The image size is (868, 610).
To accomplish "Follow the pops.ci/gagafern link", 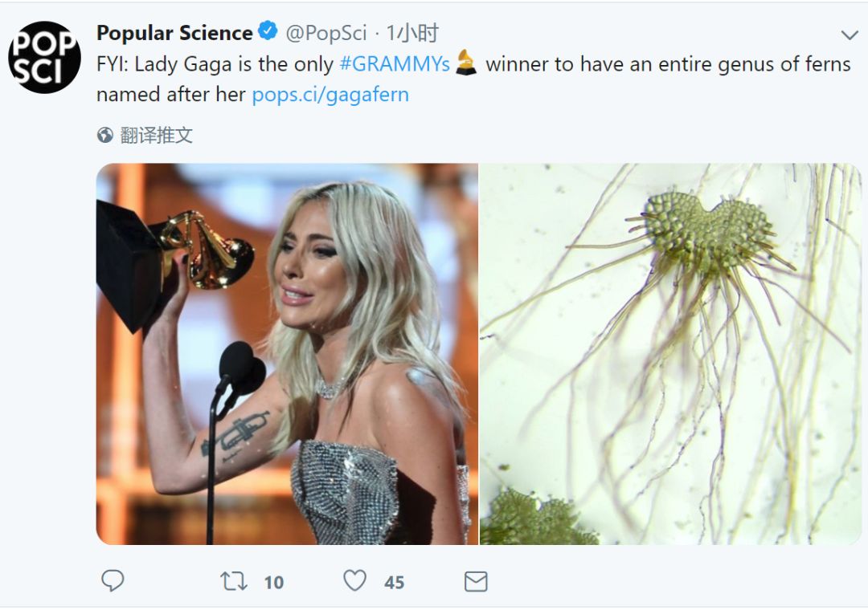I will tap(330, 95).
